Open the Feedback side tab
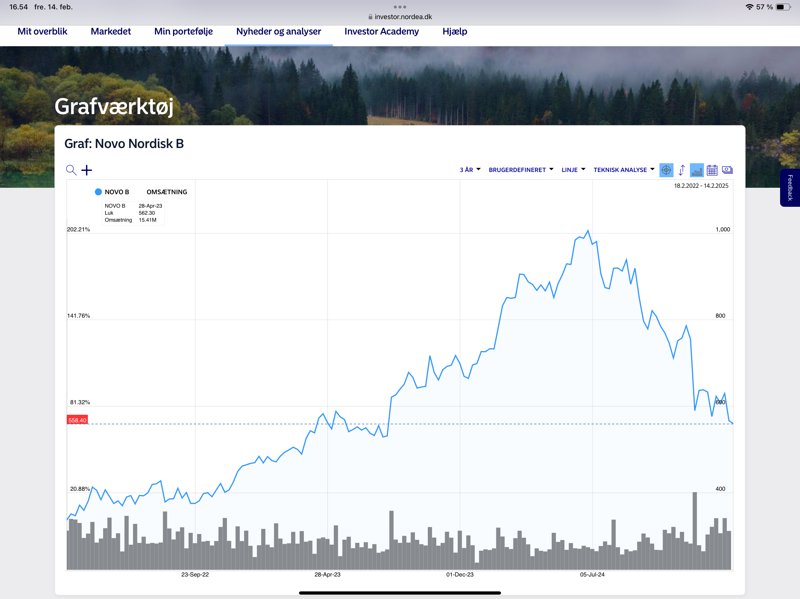 790,188
